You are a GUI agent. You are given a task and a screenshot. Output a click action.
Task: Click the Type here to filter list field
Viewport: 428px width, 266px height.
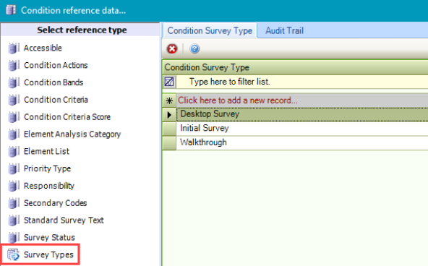coord(302,82)
